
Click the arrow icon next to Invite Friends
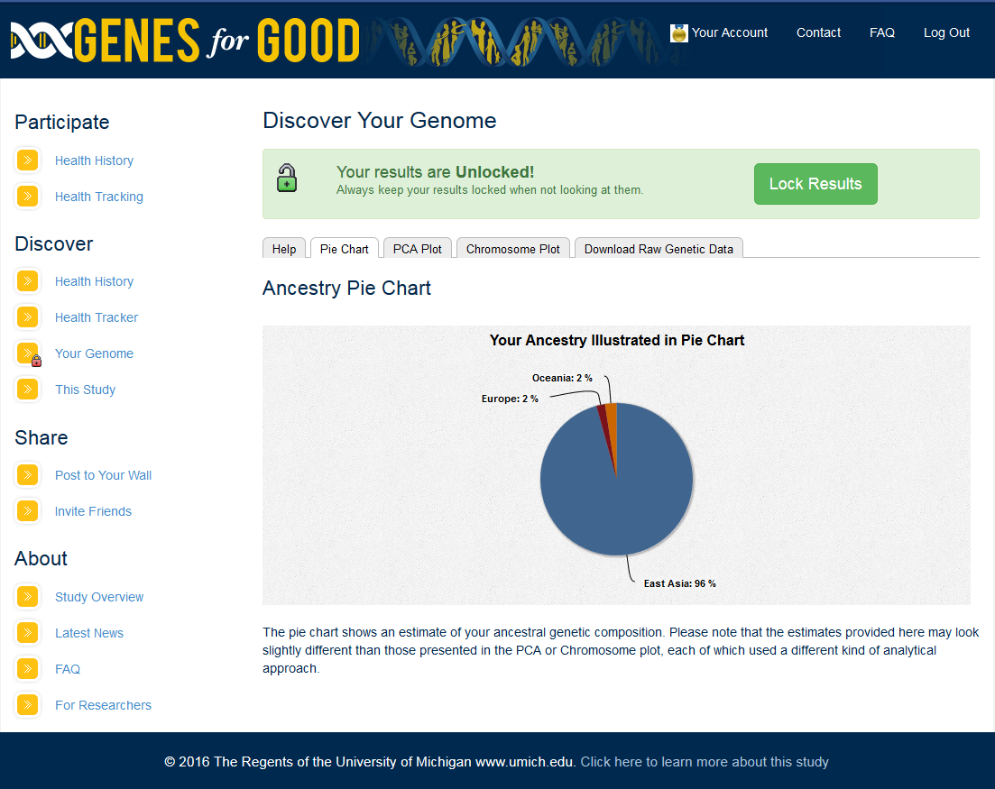tap(28, 511)
